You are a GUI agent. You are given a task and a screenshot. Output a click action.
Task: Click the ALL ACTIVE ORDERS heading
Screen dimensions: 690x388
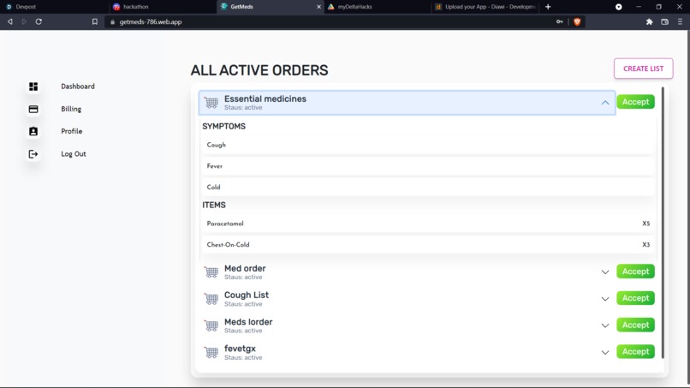[x=259, y=70]
